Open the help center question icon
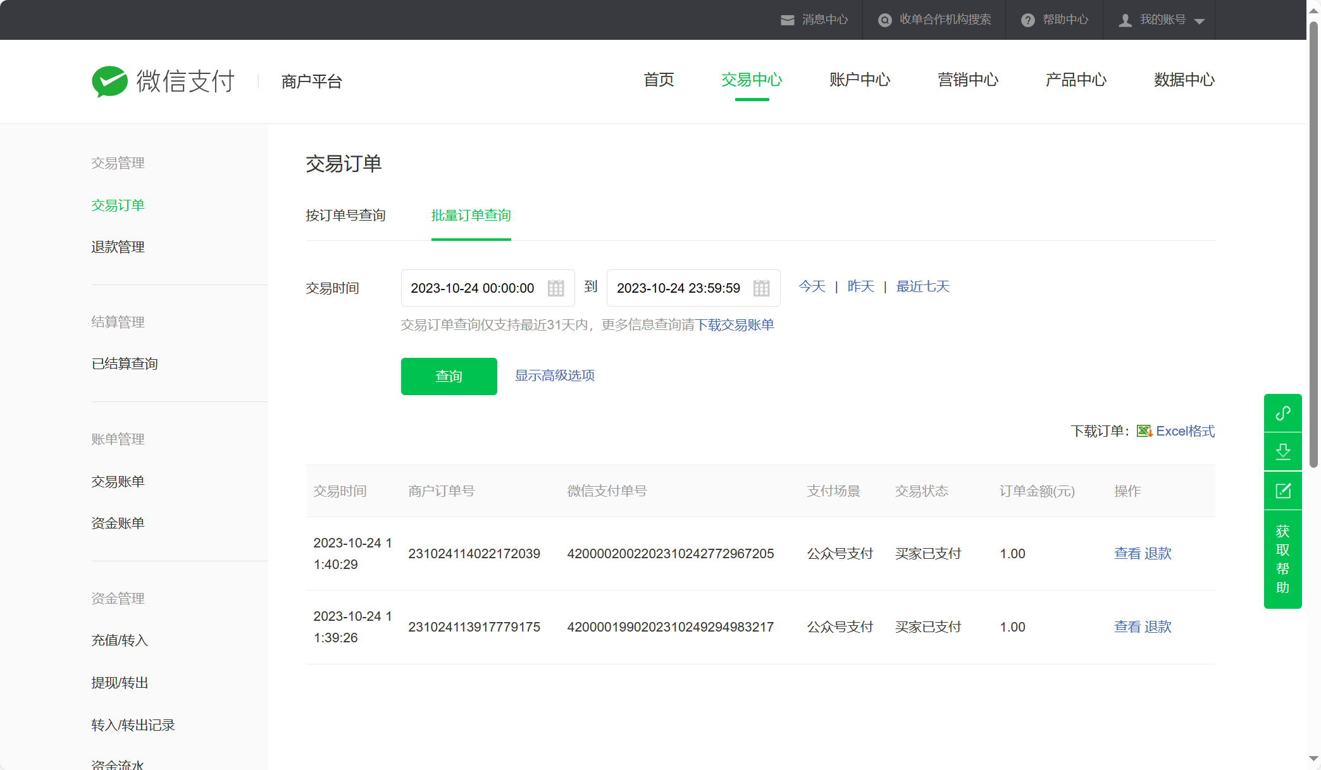This screenshot has width=1321, height=770. pos(1027,20)
